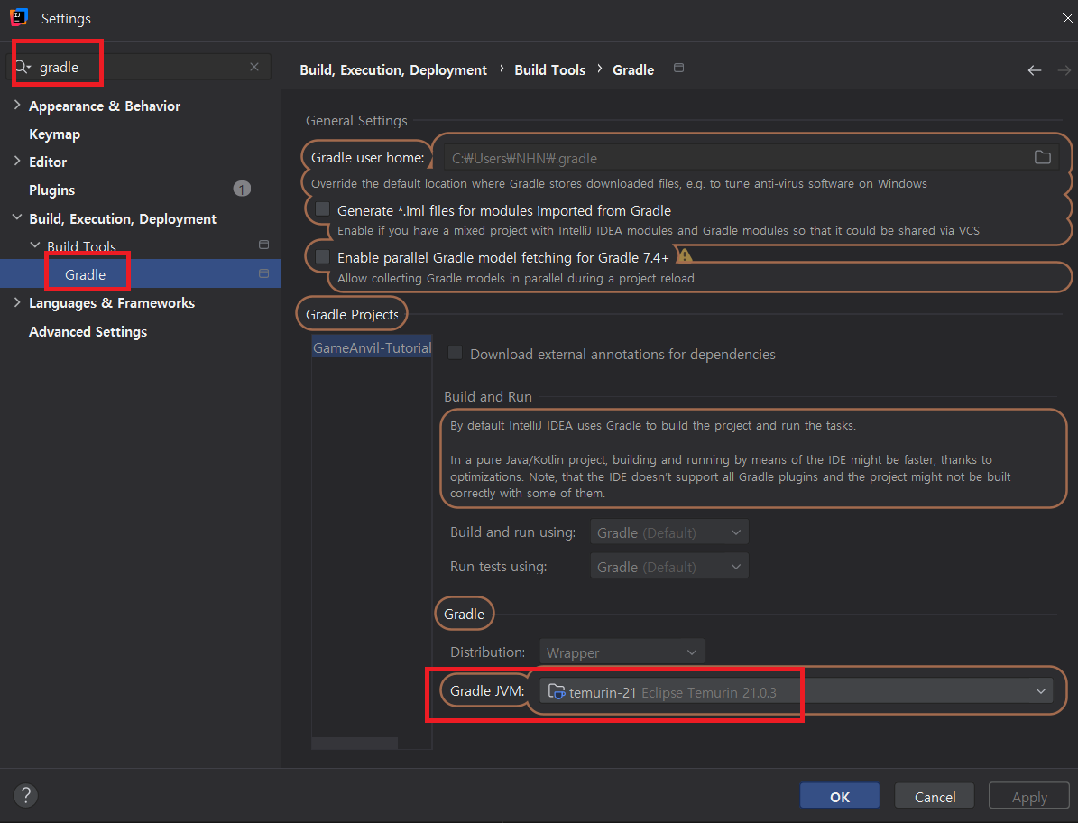Open the Plugins settings page

click(x=51, y=190)
